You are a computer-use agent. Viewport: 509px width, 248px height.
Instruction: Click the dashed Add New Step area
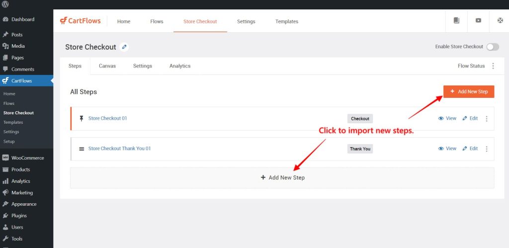click(x=282, y=177)
